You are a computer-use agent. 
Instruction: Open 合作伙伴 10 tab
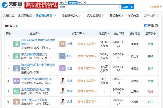(151, 16)
